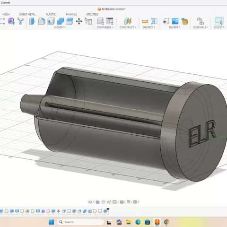Click the Interference analysis icon
The image size is (227, 227).
154,21
